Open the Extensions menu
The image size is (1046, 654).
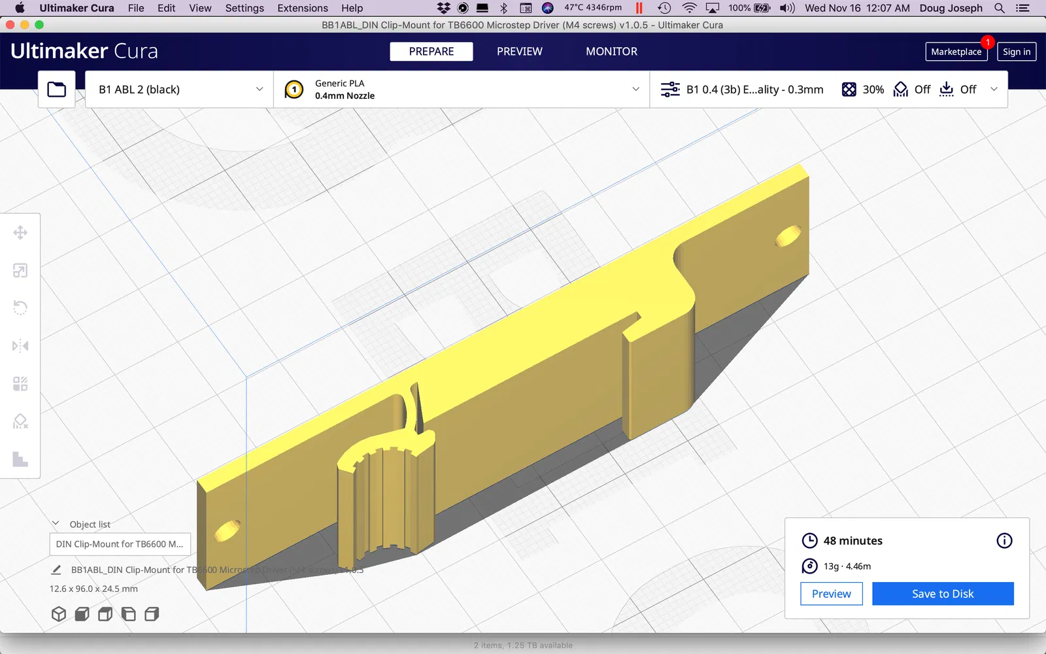point(303,8)
